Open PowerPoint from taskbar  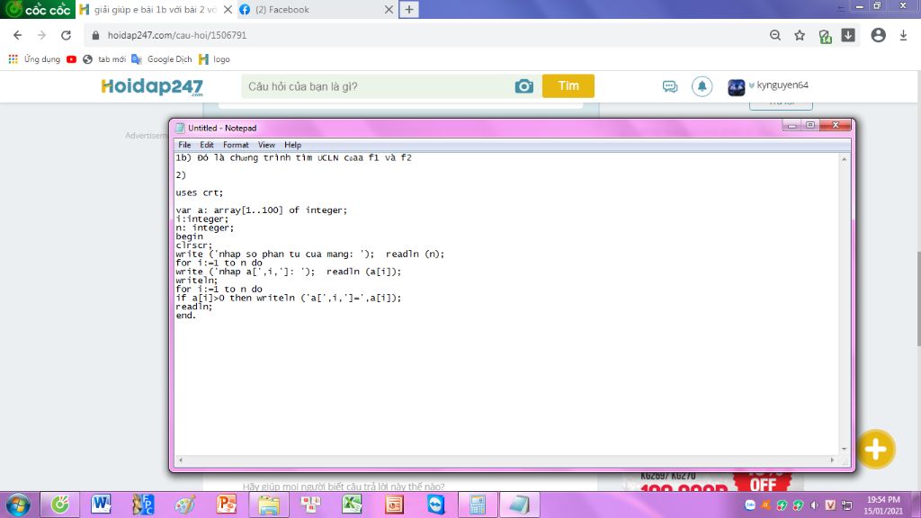(x=226, y=505)
